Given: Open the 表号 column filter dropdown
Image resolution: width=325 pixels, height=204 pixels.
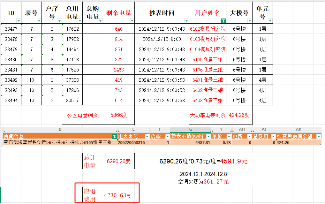Looking at the screenshot, I should coord(39,21).
